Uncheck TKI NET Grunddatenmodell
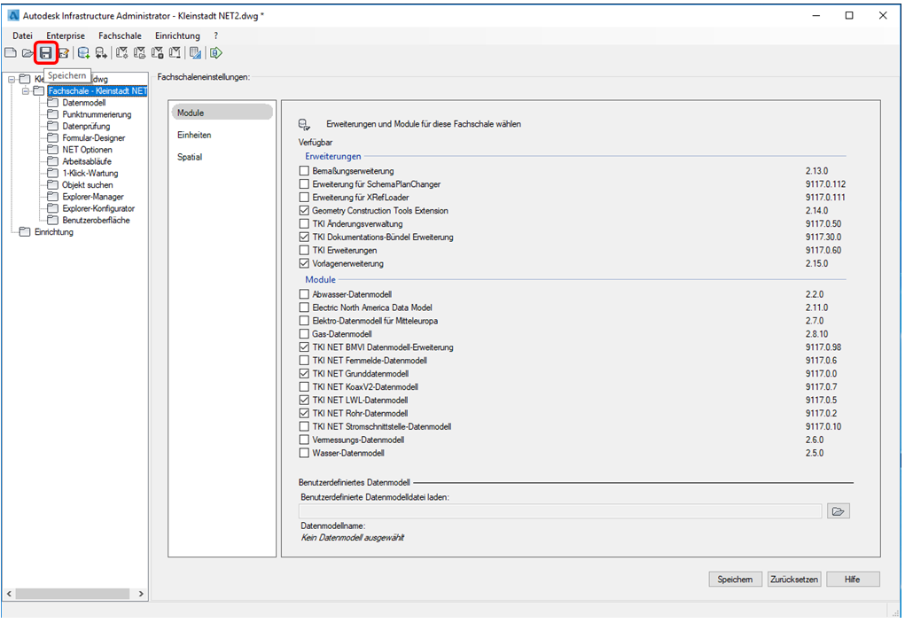The image size is (905, 623). 304,374
